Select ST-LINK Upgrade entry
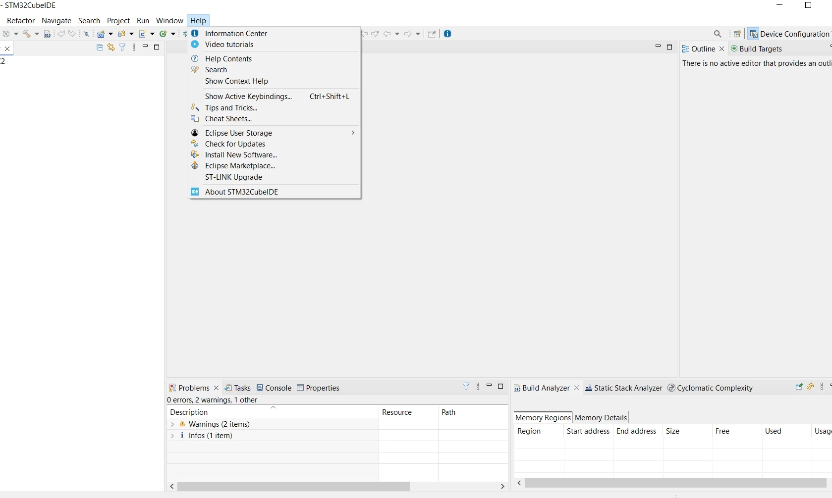This screenshot has width=832, height=498. point(274,177)
